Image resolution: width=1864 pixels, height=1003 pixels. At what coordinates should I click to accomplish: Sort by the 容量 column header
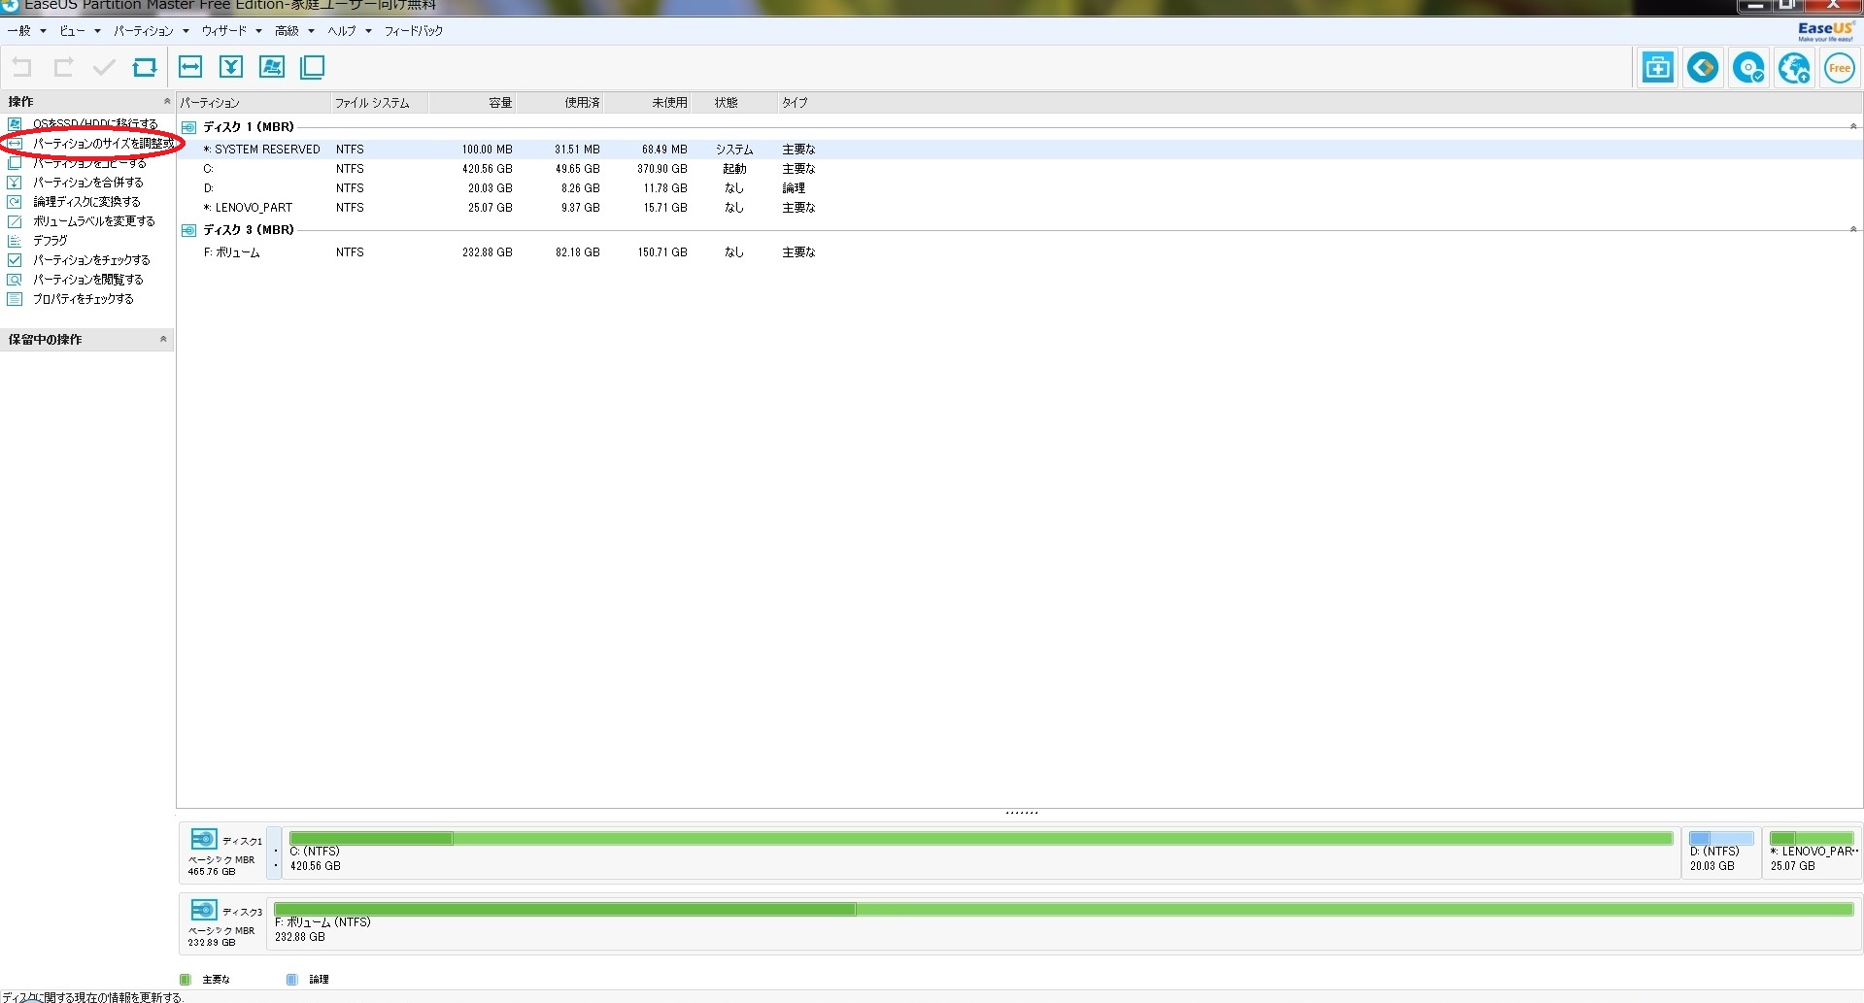473,103
